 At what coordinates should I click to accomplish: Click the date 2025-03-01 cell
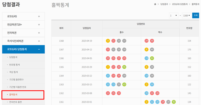tap(87, 102)
